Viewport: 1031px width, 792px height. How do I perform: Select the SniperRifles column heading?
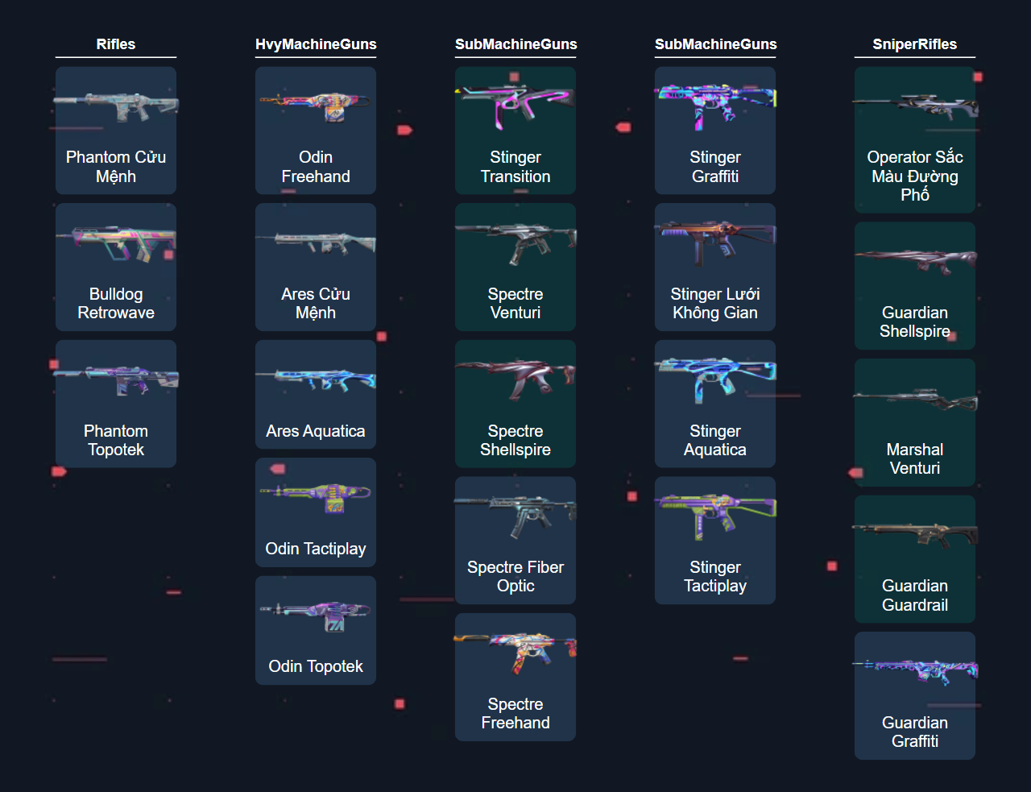coord(915,44)
